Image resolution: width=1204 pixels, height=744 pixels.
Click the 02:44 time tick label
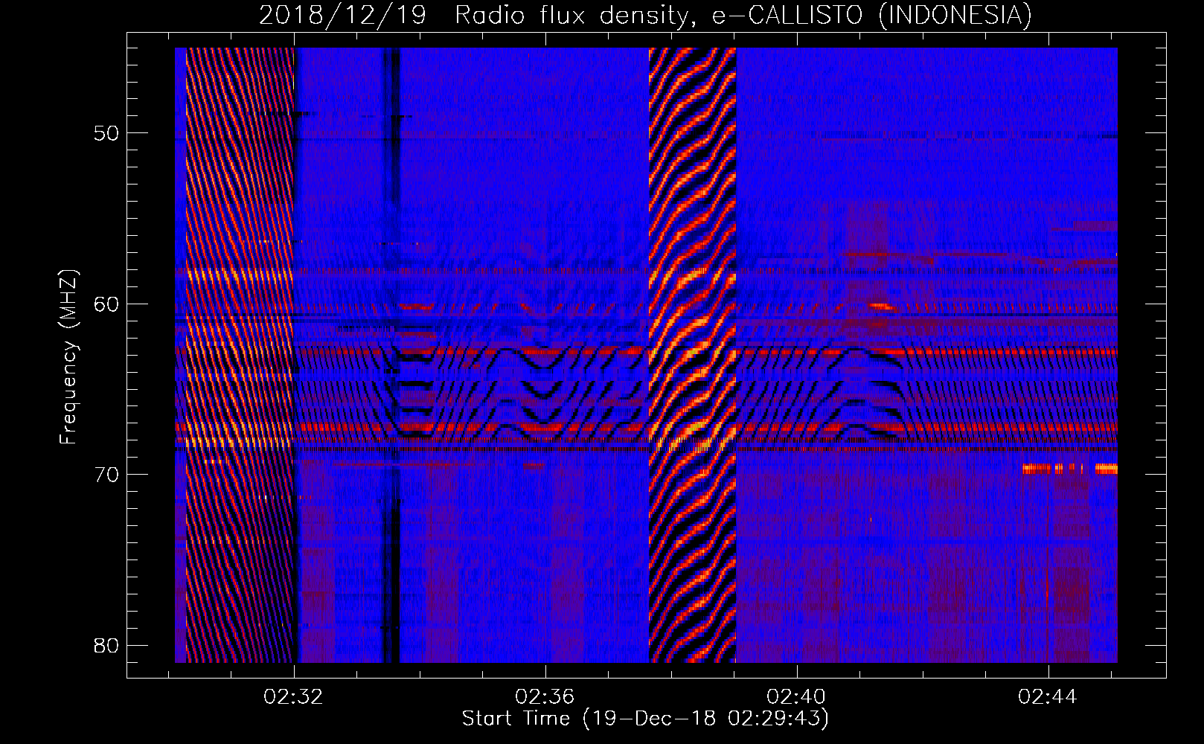(1048, 697)
